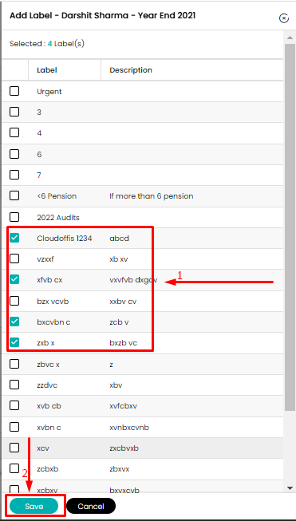Tick the checkbox for label 3

14,112
